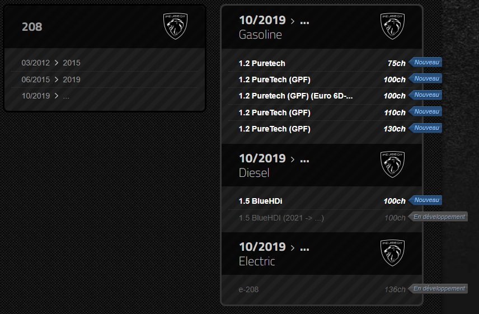The height and width of the screenshot is (314, 479).
Task: Click the 208 model title
Action: pyautogui.click(x=32, y=27)
